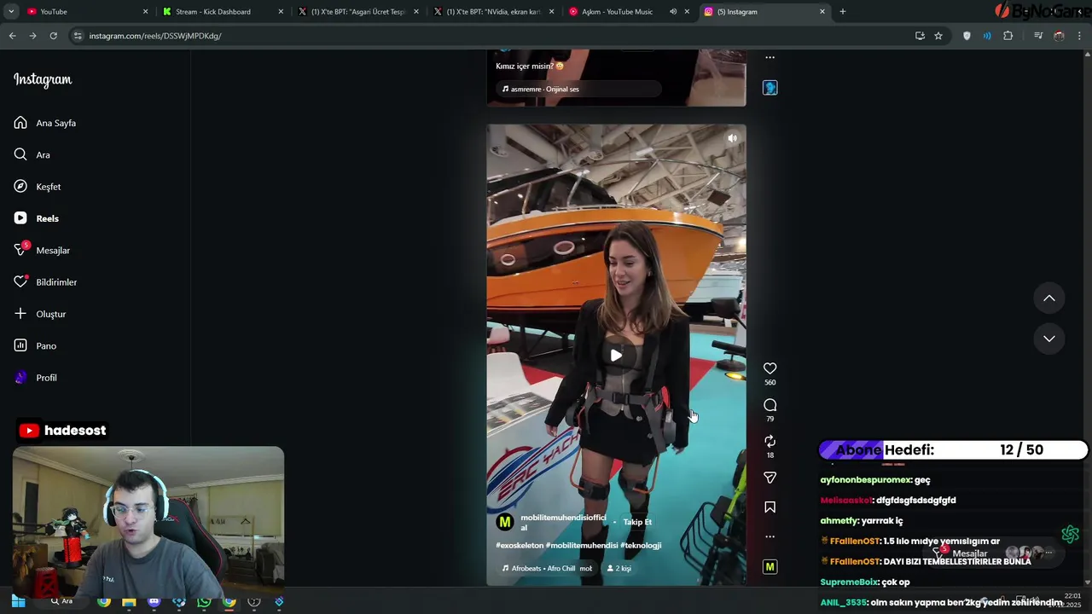Install app icon in address bar
This screenshot has width=1092, height=614.
(920, 36)
